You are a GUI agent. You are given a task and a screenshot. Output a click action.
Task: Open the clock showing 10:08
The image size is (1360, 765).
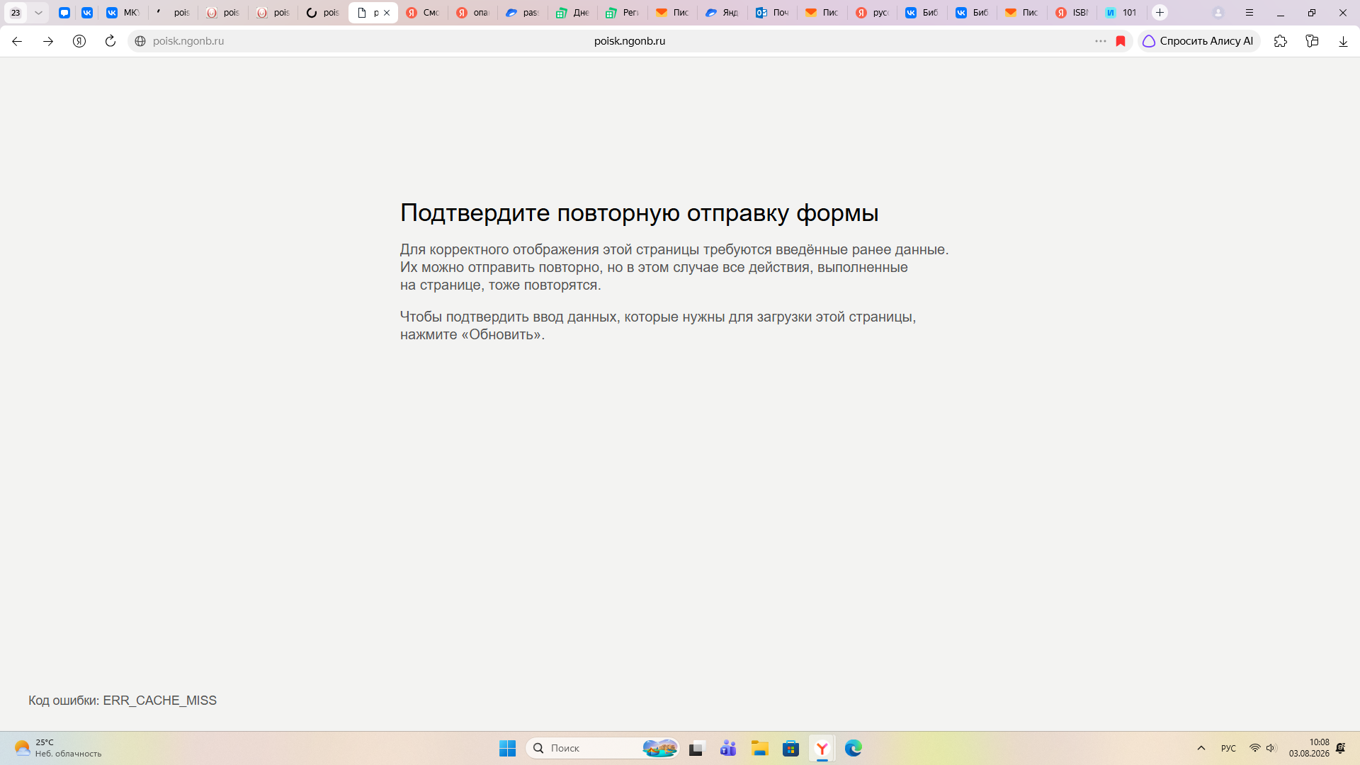coord(1309,748)
